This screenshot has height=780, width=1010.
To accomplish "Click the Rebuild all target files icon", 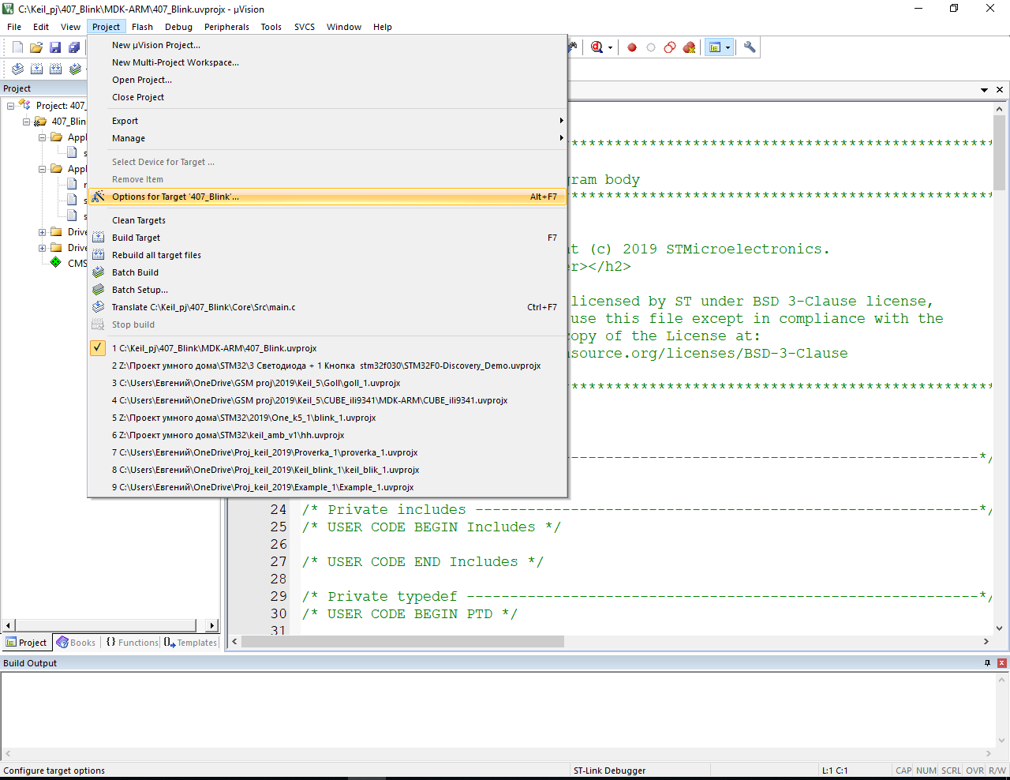I will point(98,255).
